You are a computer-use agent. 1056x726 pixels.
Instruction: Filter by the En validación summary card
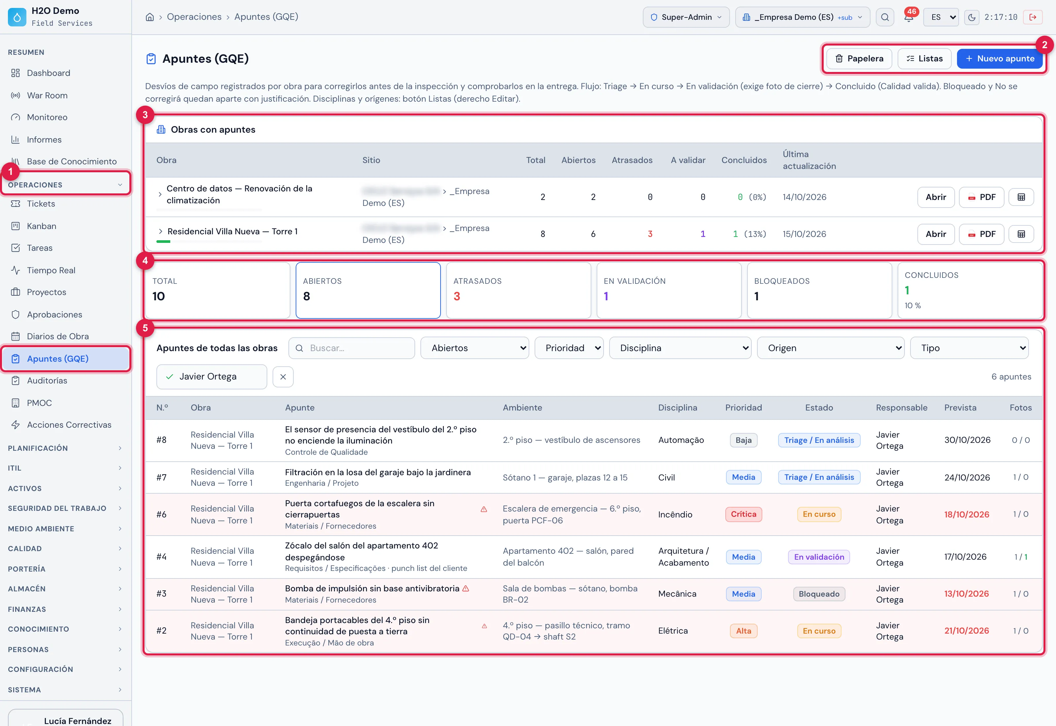(669, 290)
